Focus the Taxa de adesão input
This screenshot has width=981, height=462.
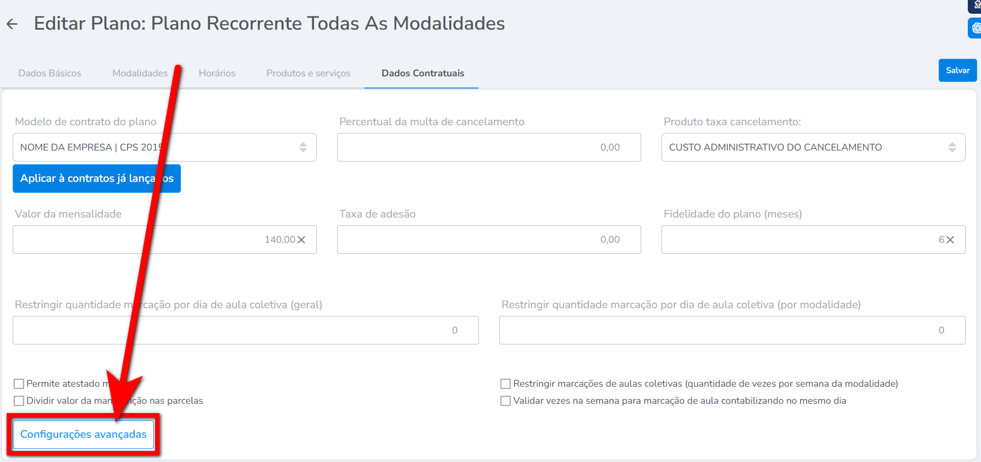point(488,240)
